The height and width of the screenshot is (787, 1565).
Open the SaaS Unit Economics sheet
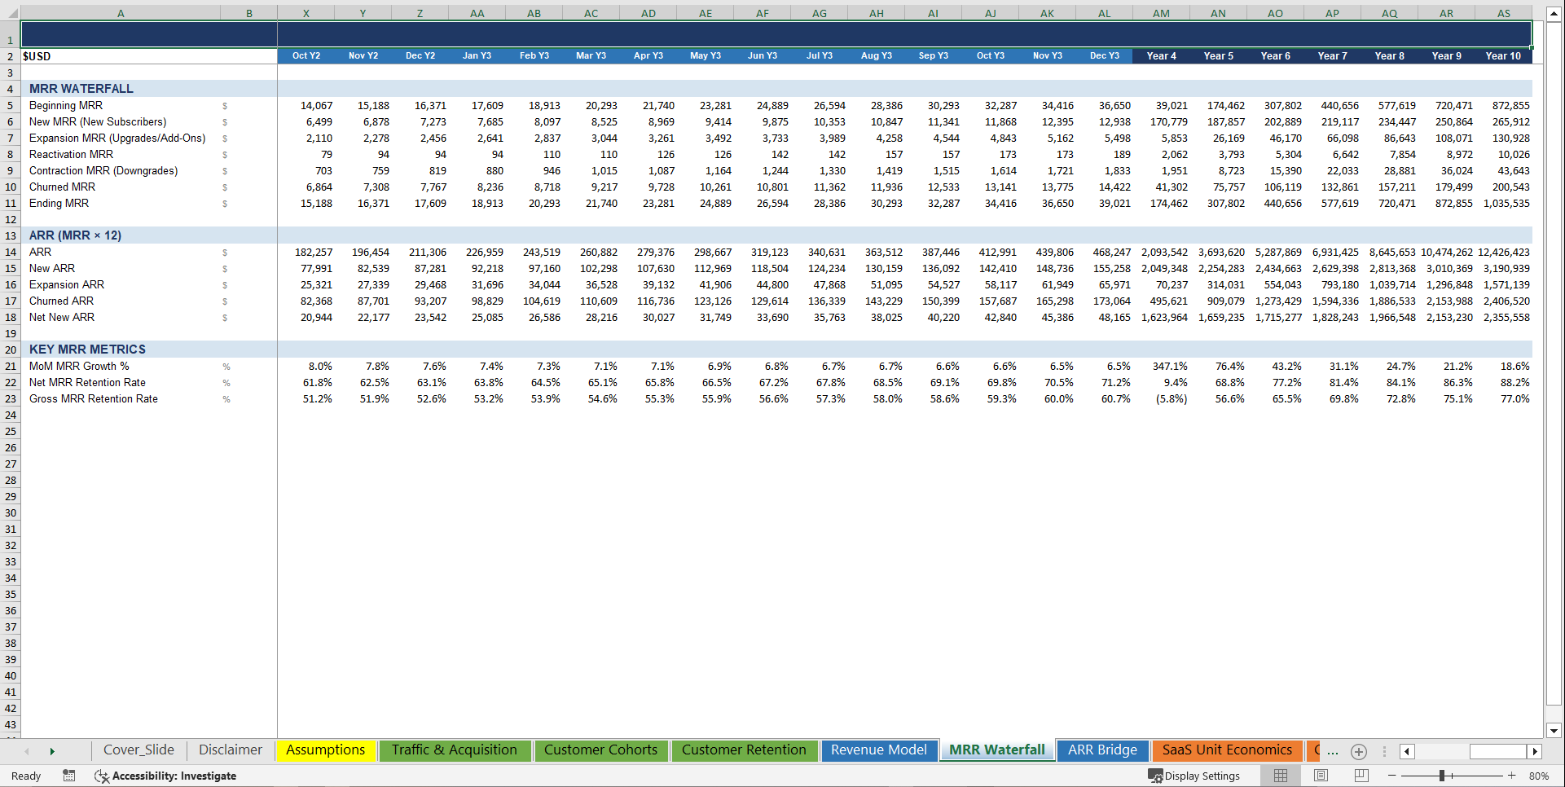[x=1227, y=750]
